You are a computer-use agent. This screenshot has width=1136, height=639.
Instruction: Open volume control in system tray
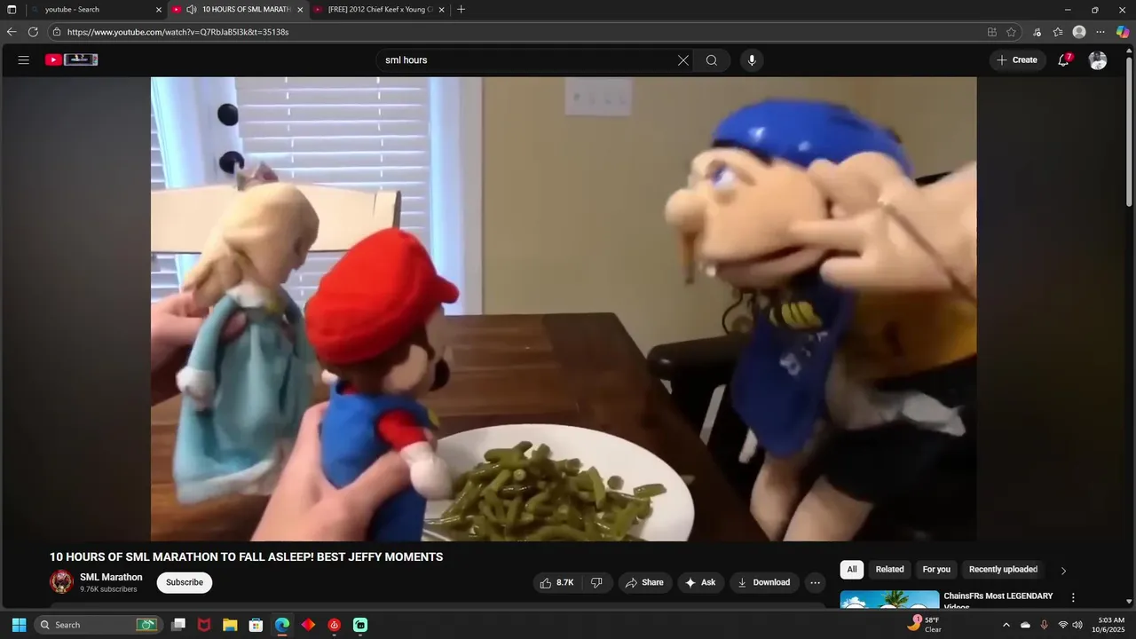click(1077, 625)
